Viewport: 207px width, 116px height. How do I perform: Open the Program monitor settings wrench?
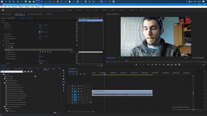click(193, 58)
